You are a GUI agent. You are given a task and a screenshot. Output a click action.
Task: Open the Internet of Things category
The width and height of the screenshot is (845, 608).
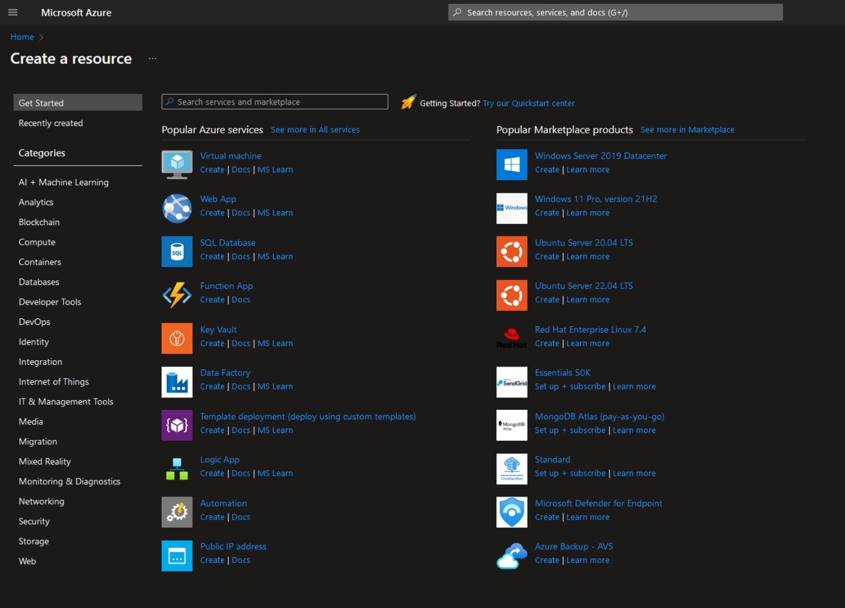(x=54, y=382)
